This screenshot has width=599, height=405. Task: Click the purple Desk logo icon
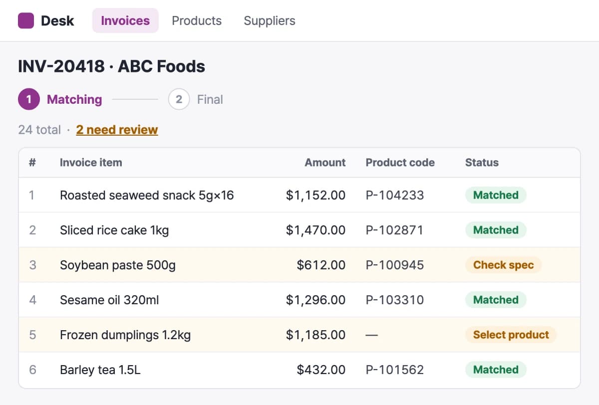click(x=26, y=20)
